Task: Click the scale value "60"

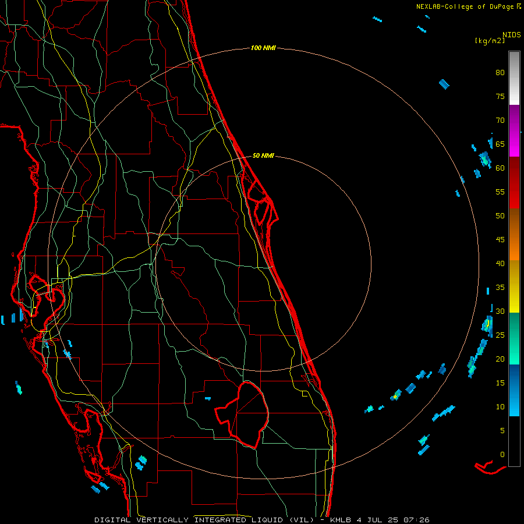Action: [500, 168]
